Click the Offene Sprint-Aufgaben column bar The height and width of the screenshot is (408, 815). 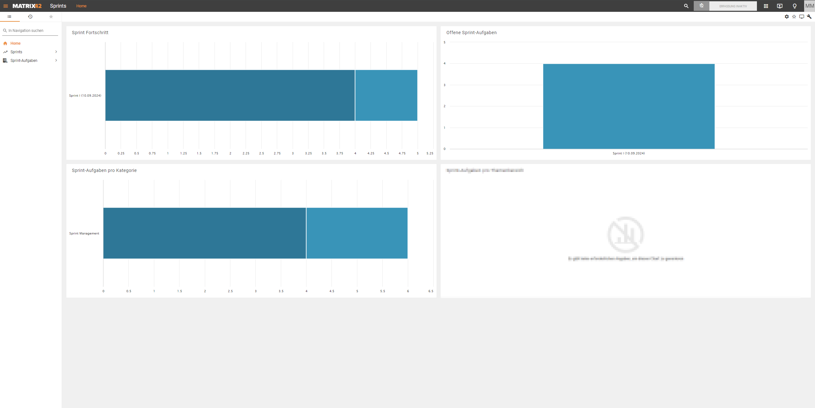coord(629,106)
